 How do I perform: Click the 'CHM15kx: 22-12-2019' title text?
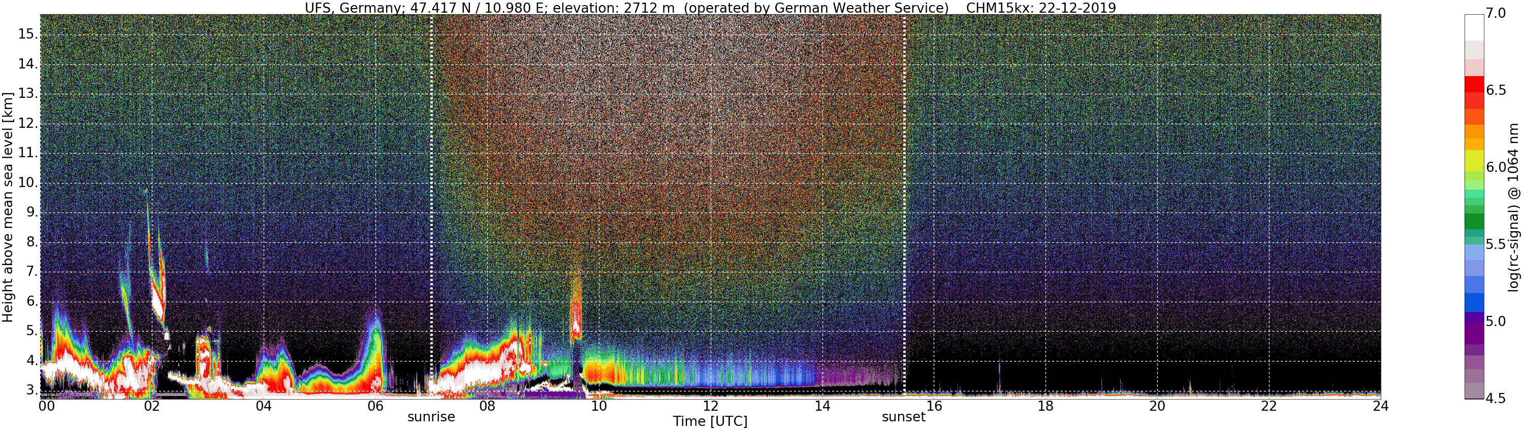coord(1041,8)
